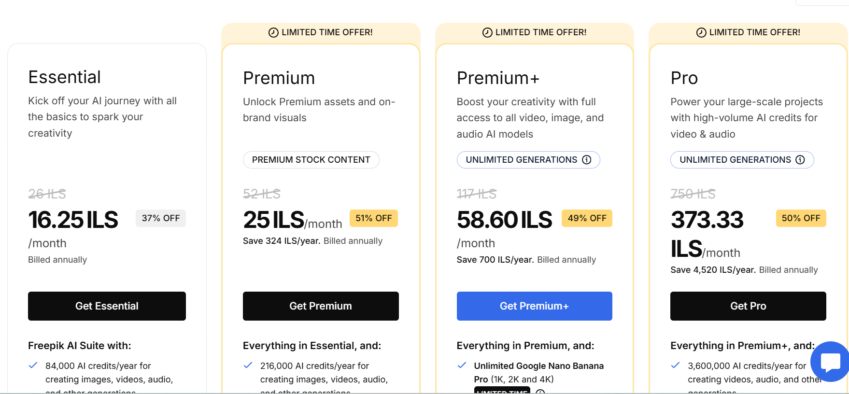Screen dimensions: 849x394
Task: Click the Get Essential button
Action: [107, 306]
